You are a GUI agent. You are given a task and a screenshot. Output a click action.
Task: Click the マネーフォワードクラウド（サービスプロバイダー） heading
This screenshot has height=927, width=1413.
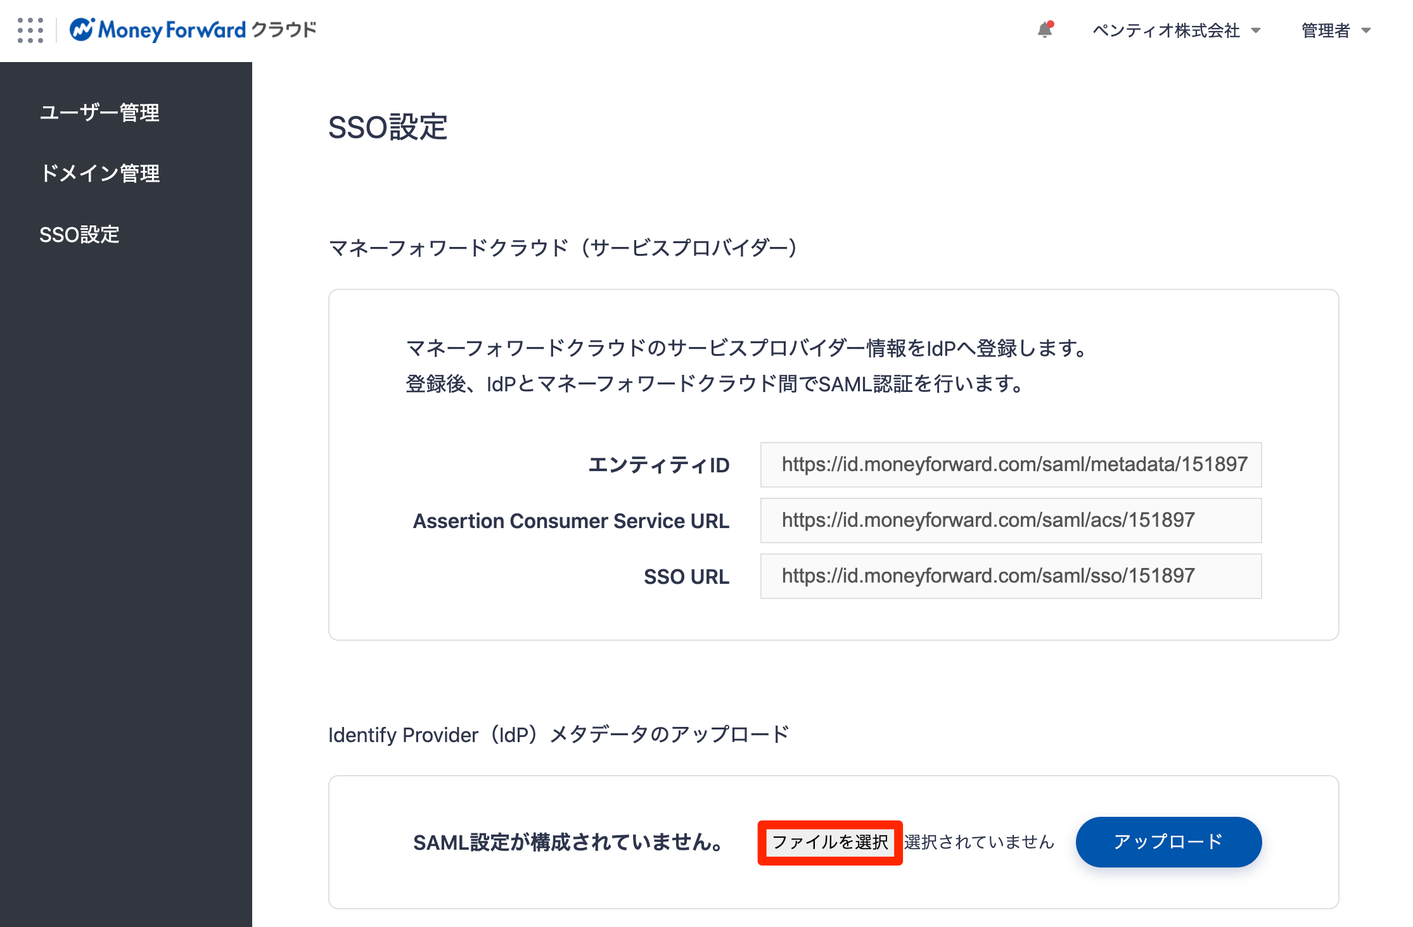point(564,248)
